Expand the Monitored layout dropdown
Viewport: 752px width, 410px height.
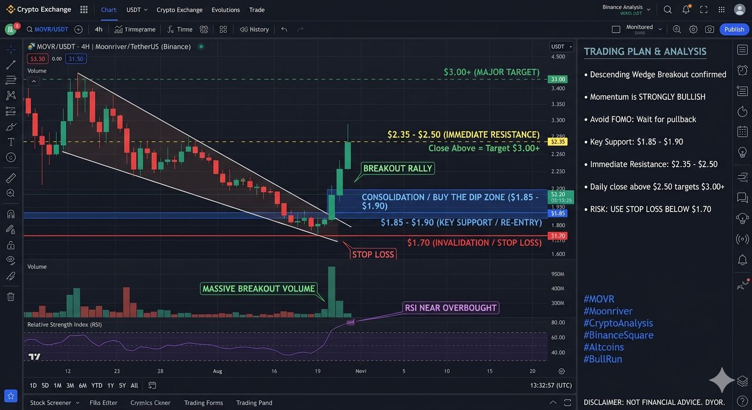660,29
